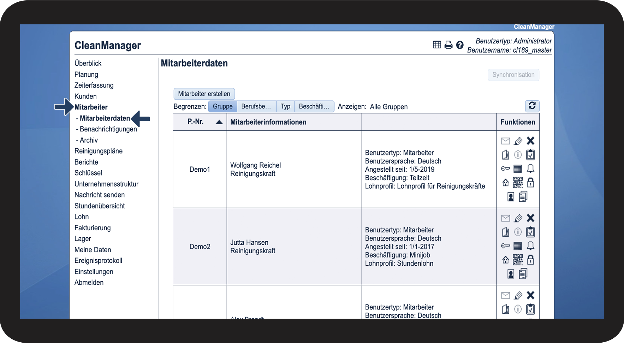Open help via the question mark icon
Viewport: 624px width, 343px height.
coord(459,45)
